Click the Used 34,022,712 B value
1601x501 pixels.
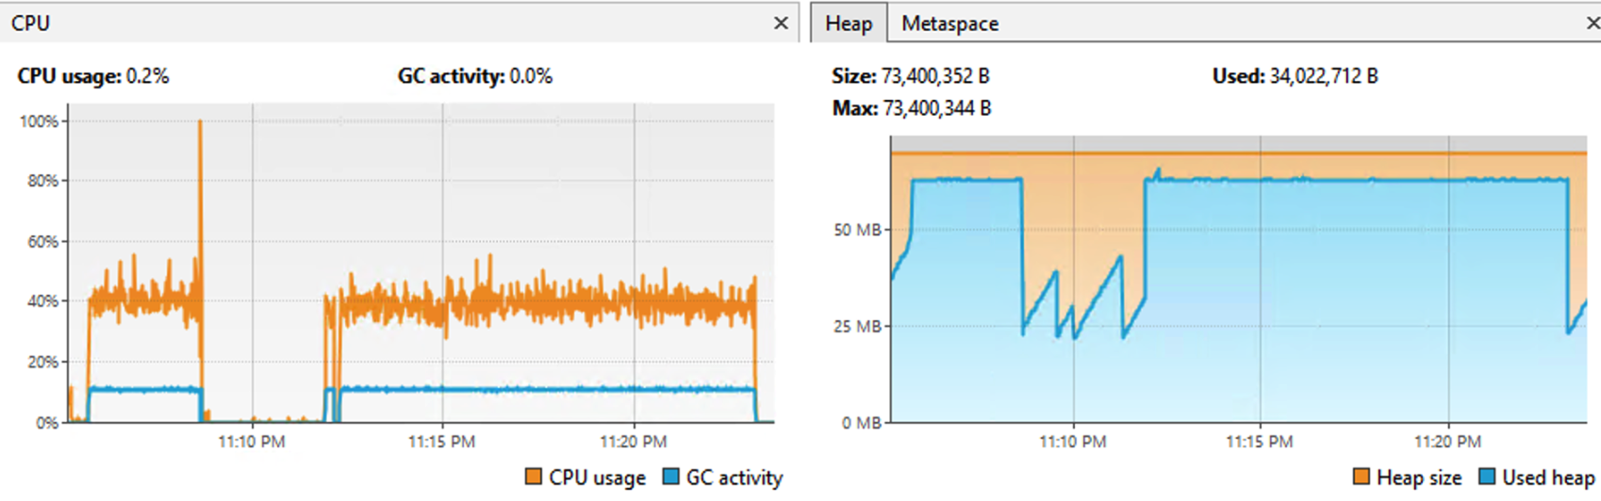point(1324,76)
